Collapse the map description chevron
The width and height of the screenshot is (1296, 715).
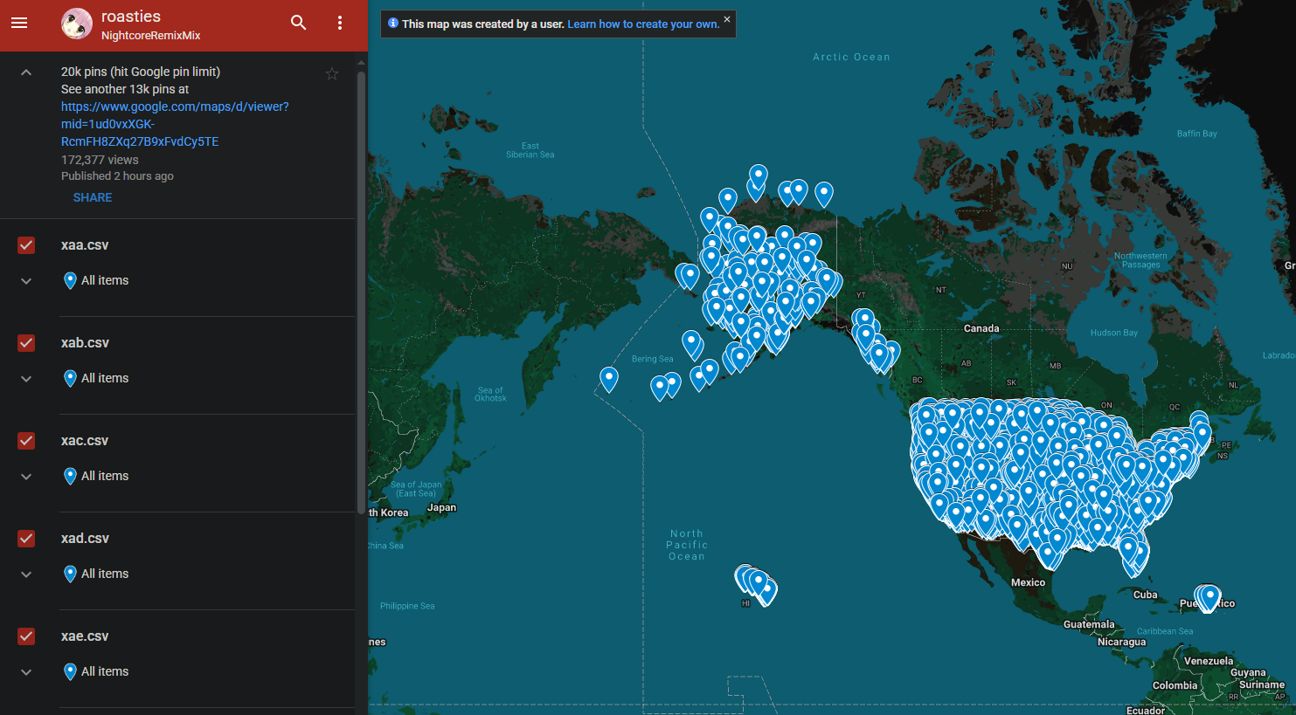pyautogui.click(x=26, y=72)
